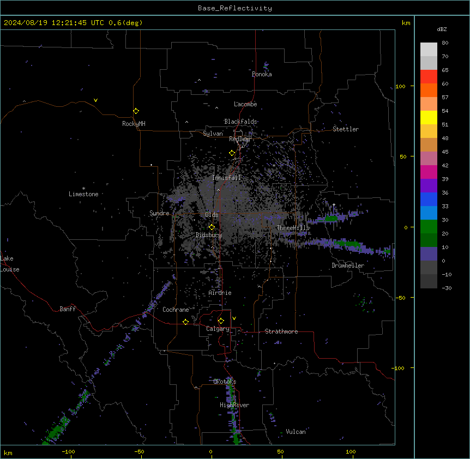Image resolution: width=470 pixels, height=459 pixels.
Task: Click the Cochrane label
Action: [176, 310]
